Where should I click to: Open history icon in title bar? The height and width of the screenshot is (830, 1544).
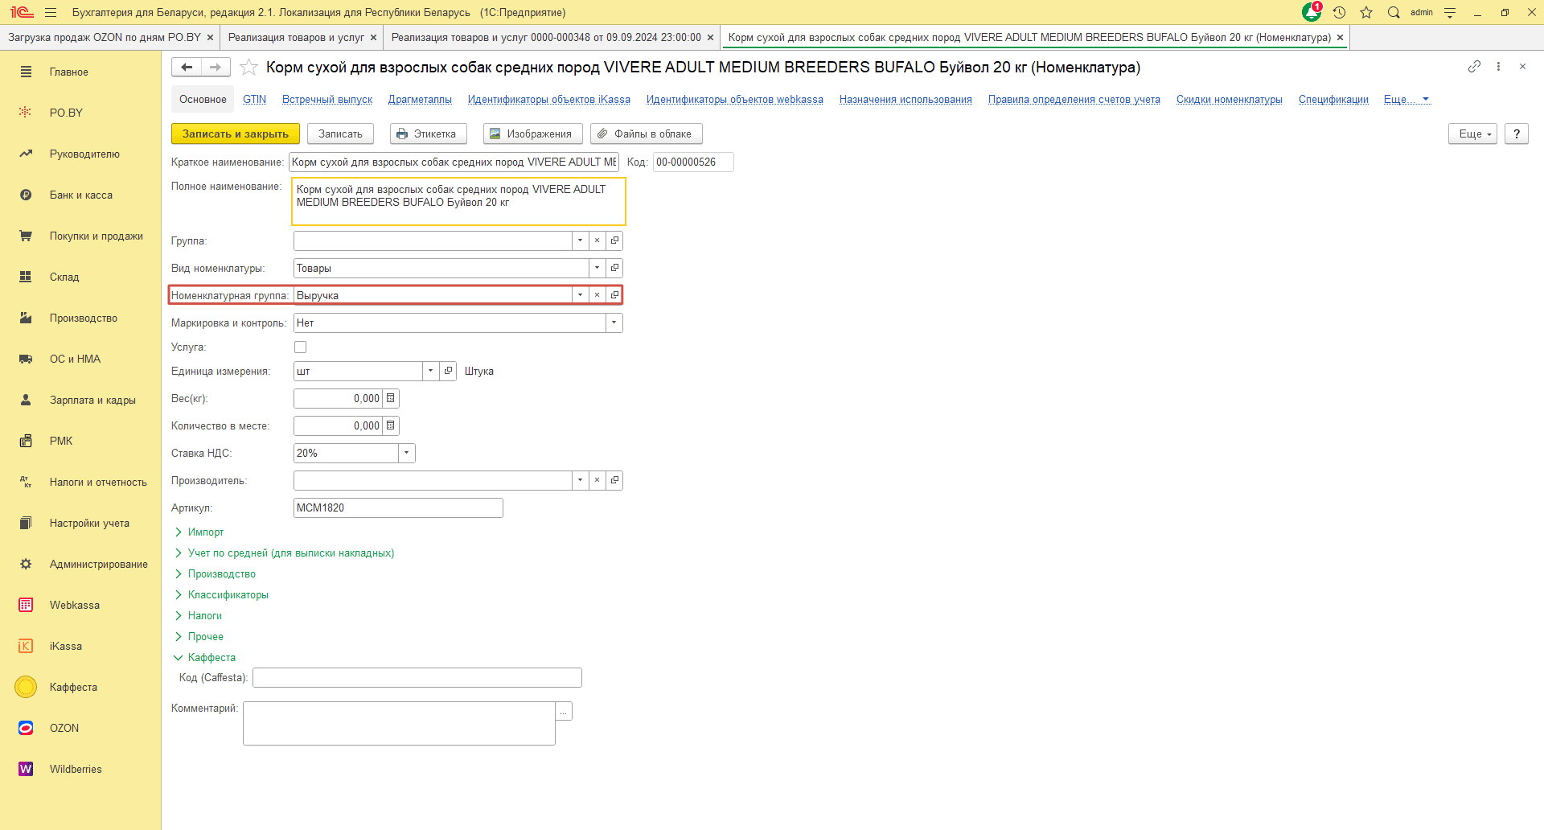1339,12
